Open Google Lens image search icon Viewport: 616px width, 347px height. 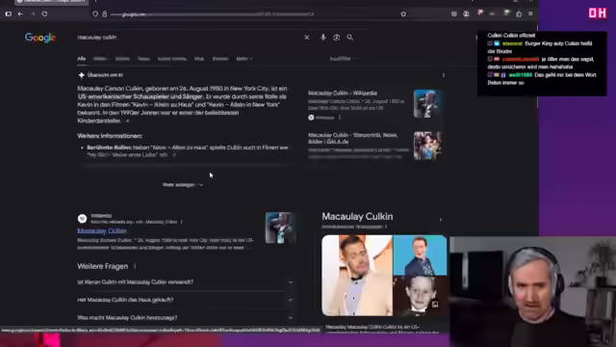coord(336,38)
